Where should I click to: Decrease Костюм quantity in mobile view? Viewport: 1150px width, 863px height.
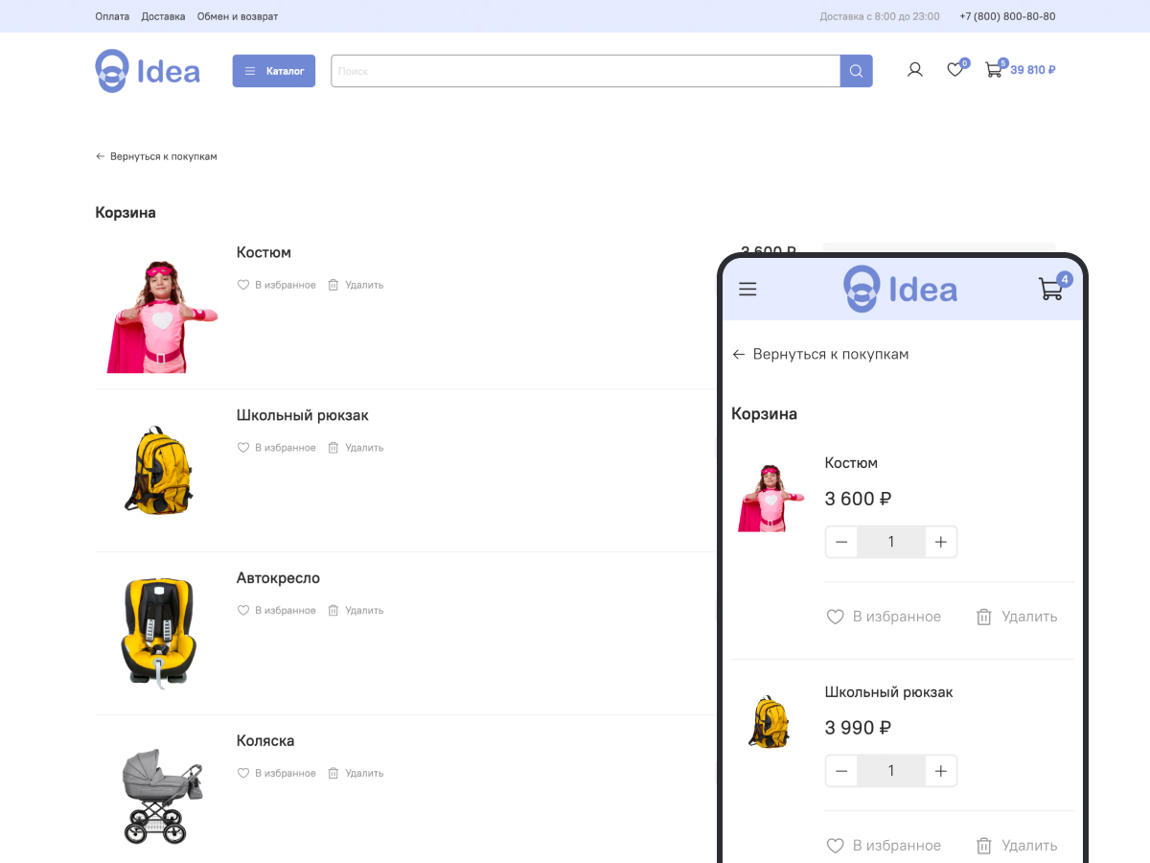(841, 543)
